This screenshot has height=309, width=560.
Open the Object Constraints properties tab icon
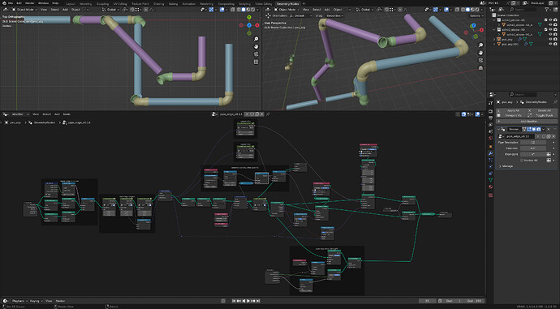pos(491,174)
